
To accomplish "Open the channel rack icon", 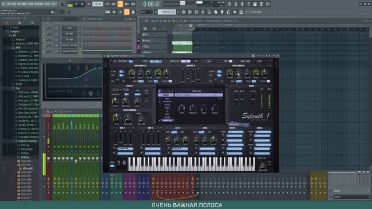I will [x=196, y=12].
